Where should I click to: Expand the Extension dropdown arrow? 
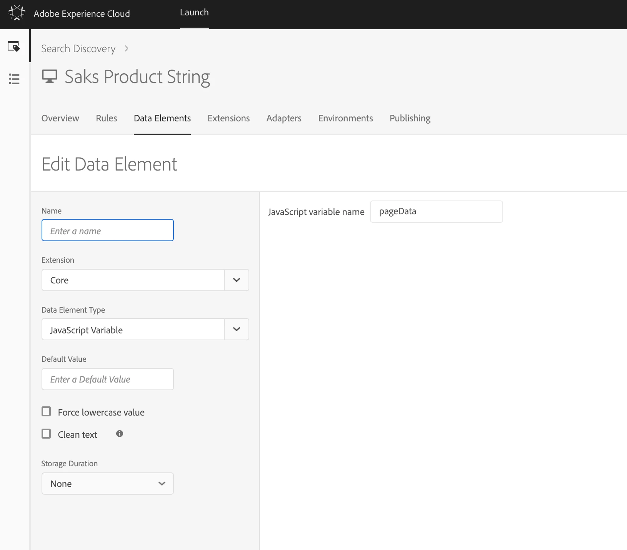coord(237,280)
